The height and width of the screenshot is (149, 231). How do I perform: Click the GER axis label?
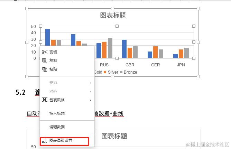(155, 65)
